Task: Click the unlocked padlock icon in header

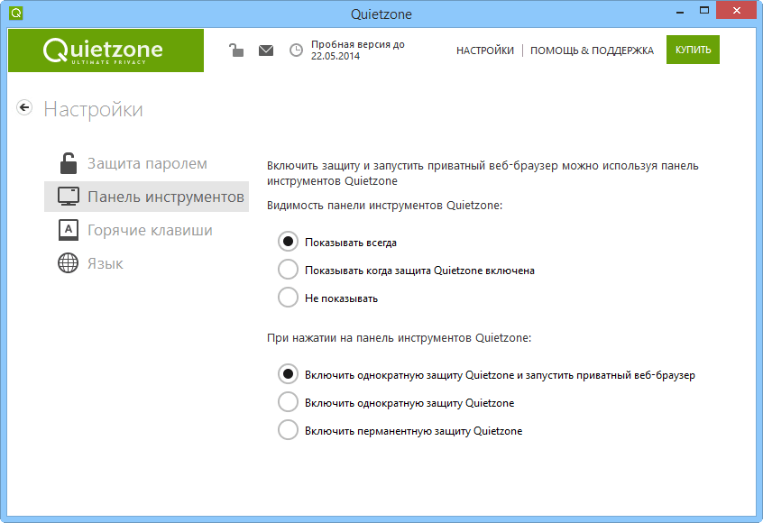Action: point(236,50)
